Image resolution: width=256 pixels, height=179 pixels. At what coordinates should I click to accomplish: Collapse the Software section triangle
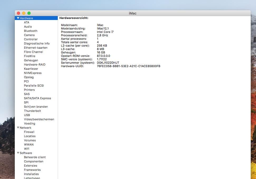18,153
